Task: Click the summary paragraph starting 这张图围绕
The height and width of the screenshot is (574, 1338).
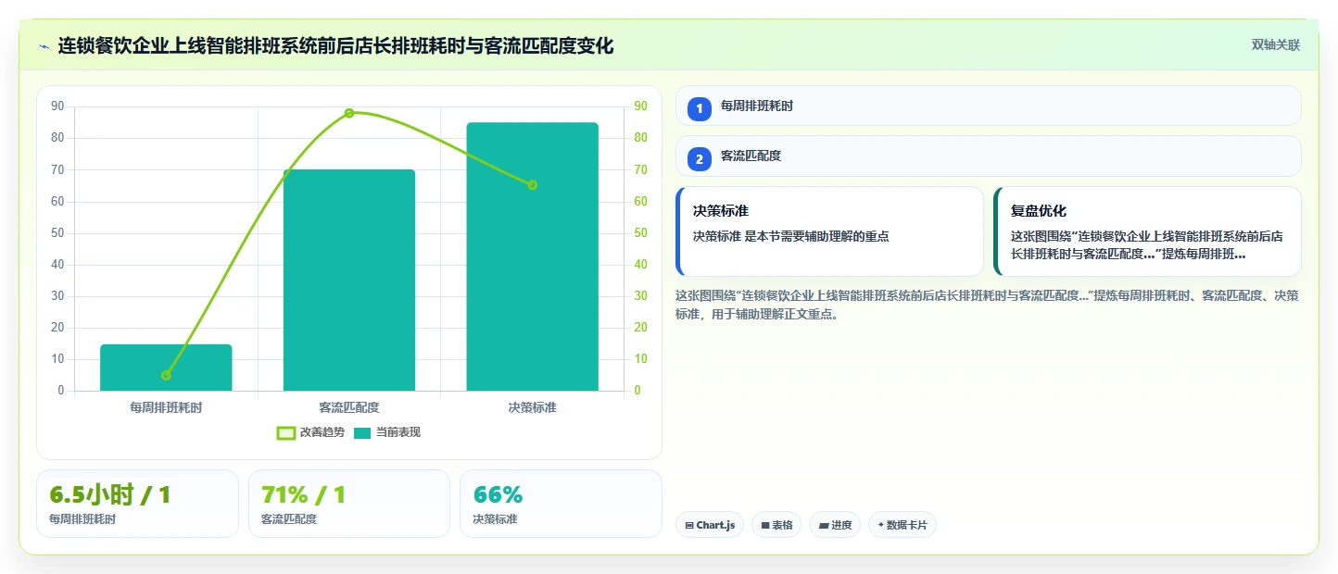Action: click(x=988, y=305)
